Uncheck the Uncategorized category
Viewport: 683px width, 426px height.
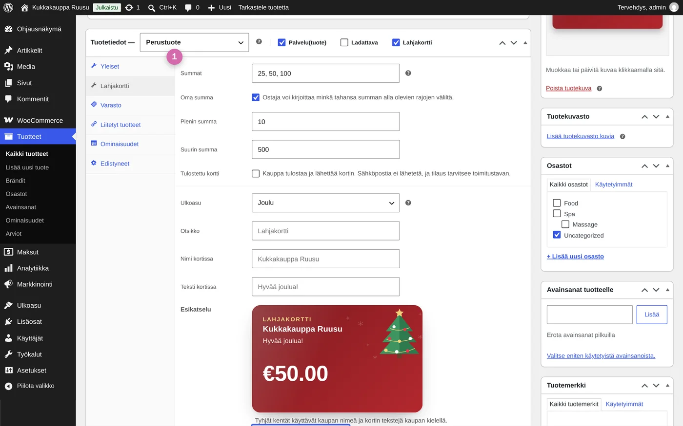(557, 235)
